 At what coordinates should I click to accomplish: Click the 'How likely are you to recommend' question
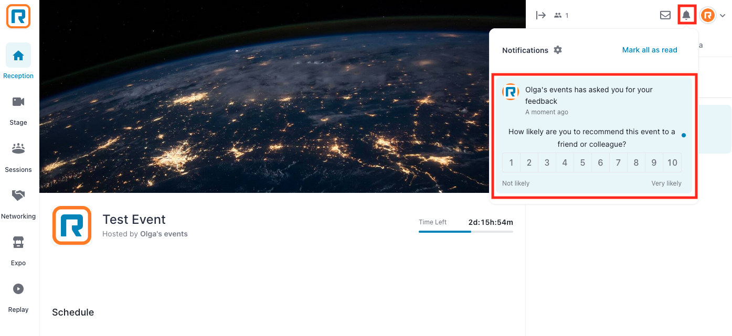(x=592, y=138)
